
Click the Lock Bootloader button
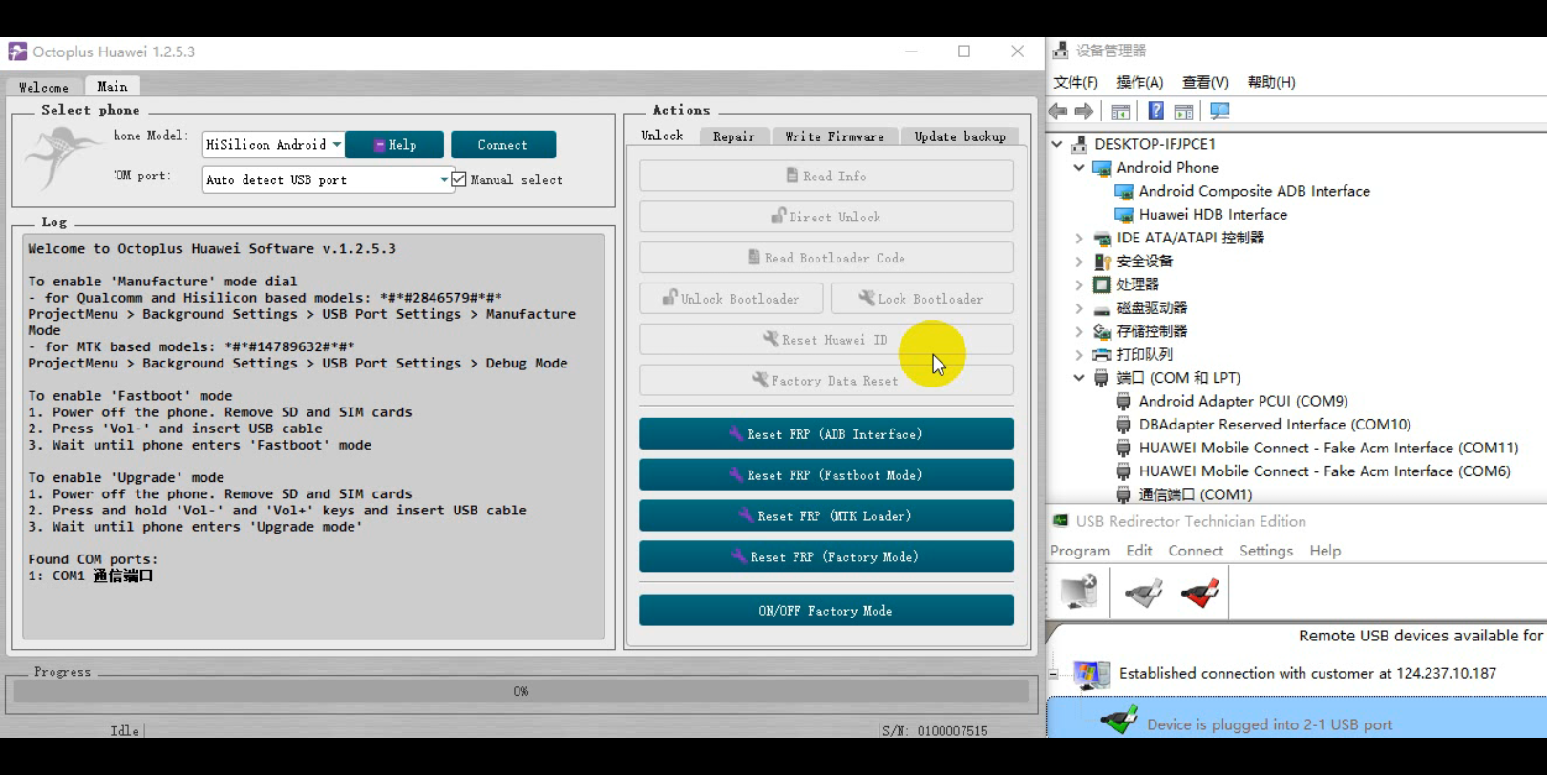coord(922,299)
